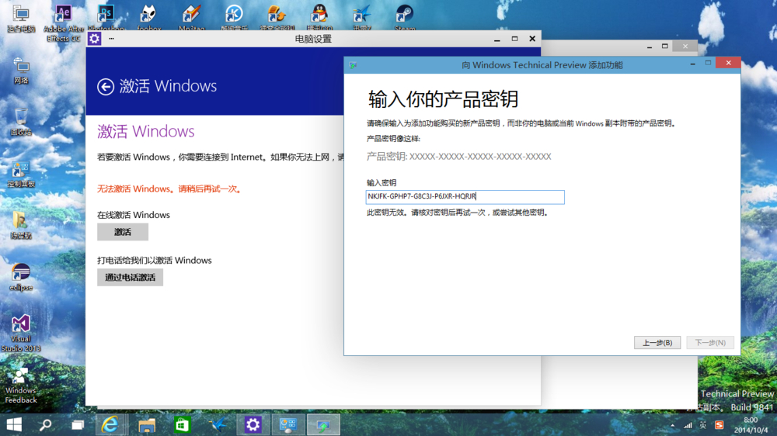Click the purple 激活 Windows subheading
The height and width of the screenshot is (436, 777).
point(146,131)
